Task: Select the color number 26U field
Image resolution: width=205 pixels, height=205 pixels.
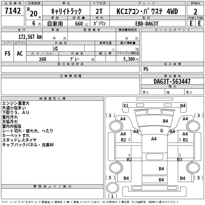Action: click(x=43, y=59)
